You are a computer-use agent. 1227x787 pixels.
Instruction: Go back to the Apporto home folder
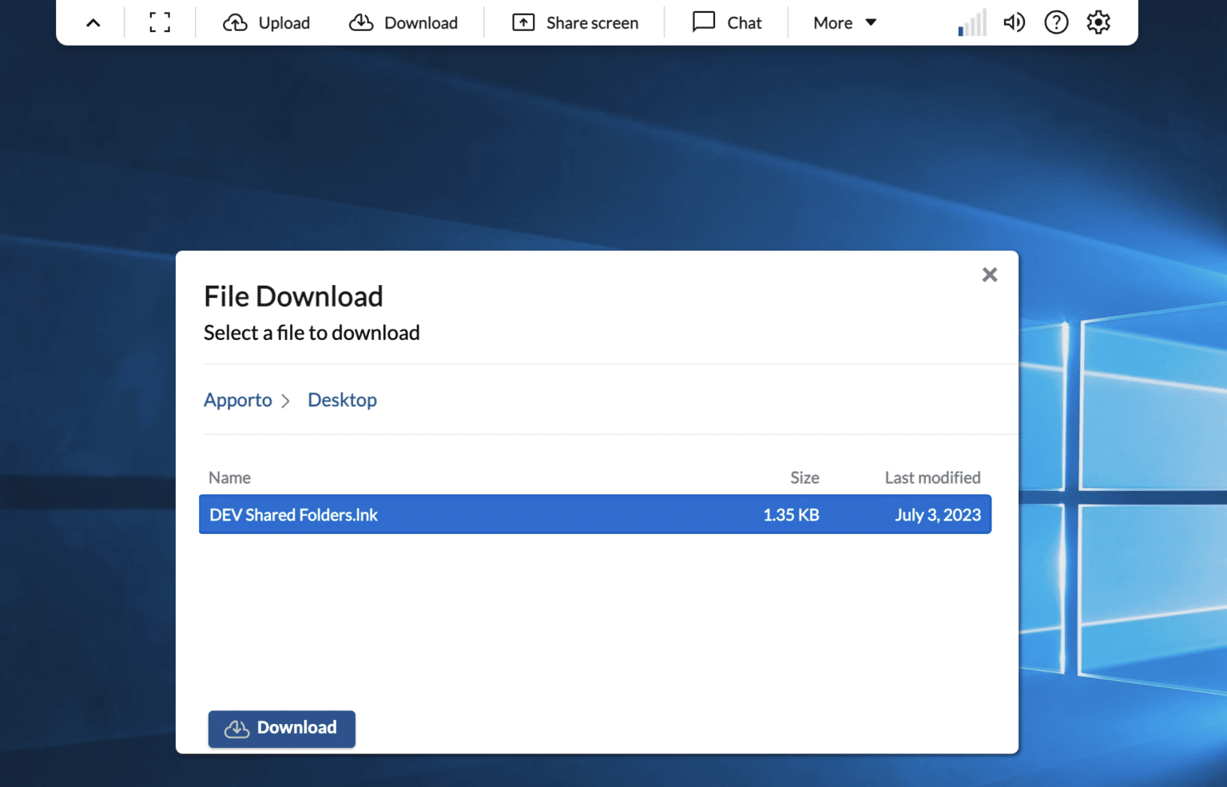tap(237, 399)
